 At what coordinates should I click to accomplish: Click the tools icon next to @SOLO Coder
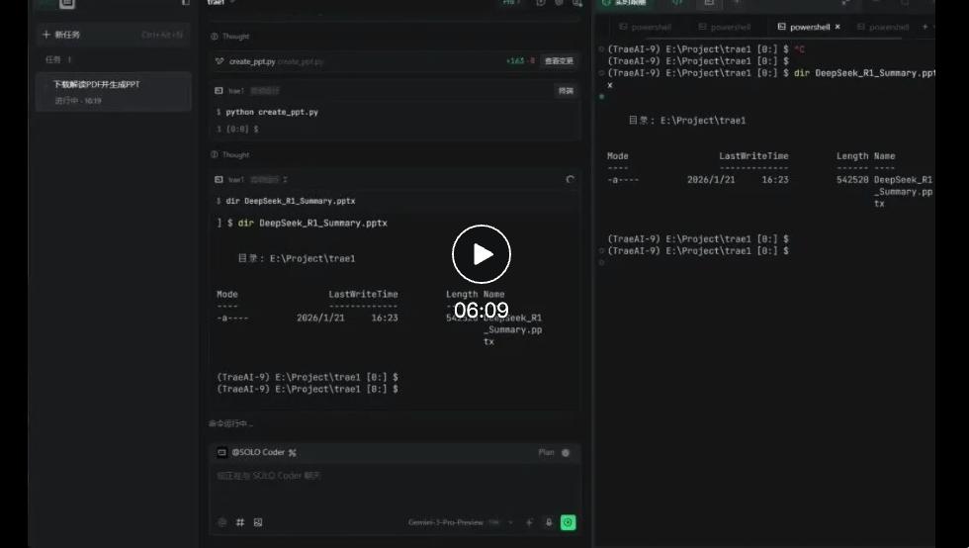point(293,453)
